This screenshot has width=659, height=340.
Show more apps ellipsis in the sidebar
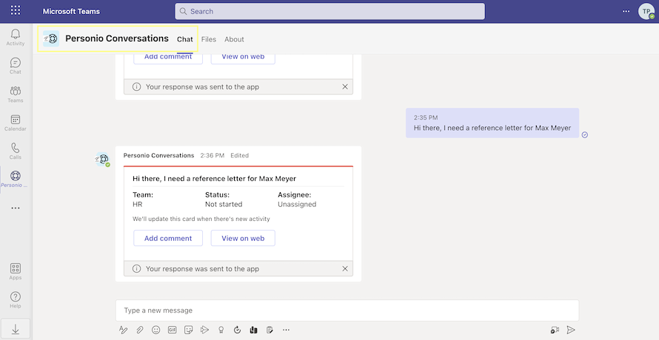coord(16,208)
